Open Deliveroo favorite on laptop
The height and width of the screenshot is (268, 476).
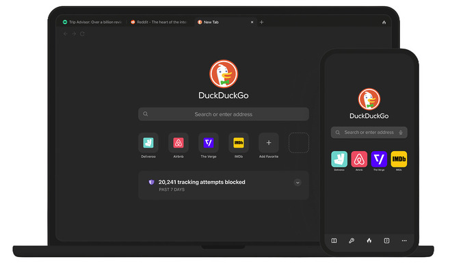click(x=148, y=143)
